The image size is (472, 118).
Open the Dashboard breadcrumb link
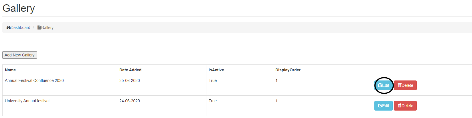tap(20, 28)
